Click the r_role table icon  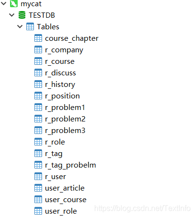click(x=38, y=142)
